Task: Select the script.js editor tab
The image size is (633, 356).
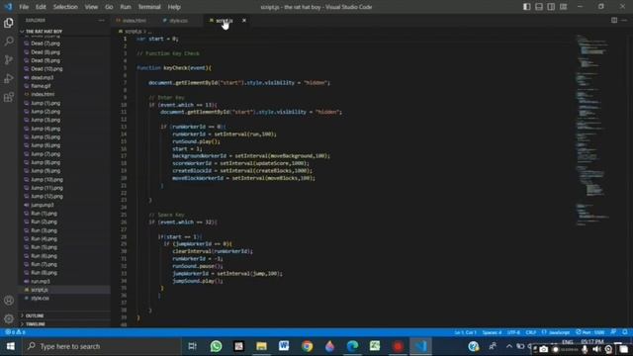Action: [x=225, y=20]
